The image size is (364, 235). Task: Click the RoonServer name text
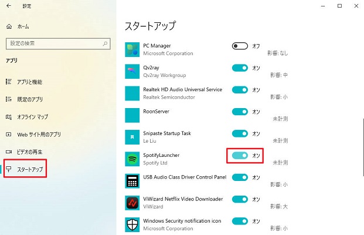coord(157,112)
